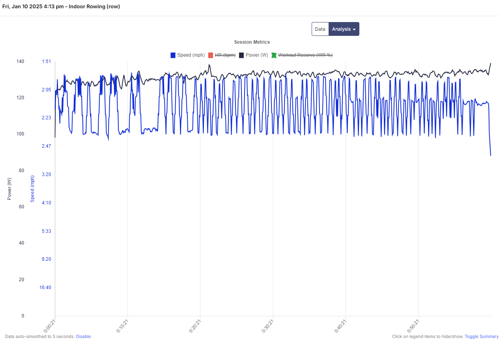This screenshot has height=347, width=499.
Task: Toggle the Speed (mph) legend label
Action: [x=191, y=55]
